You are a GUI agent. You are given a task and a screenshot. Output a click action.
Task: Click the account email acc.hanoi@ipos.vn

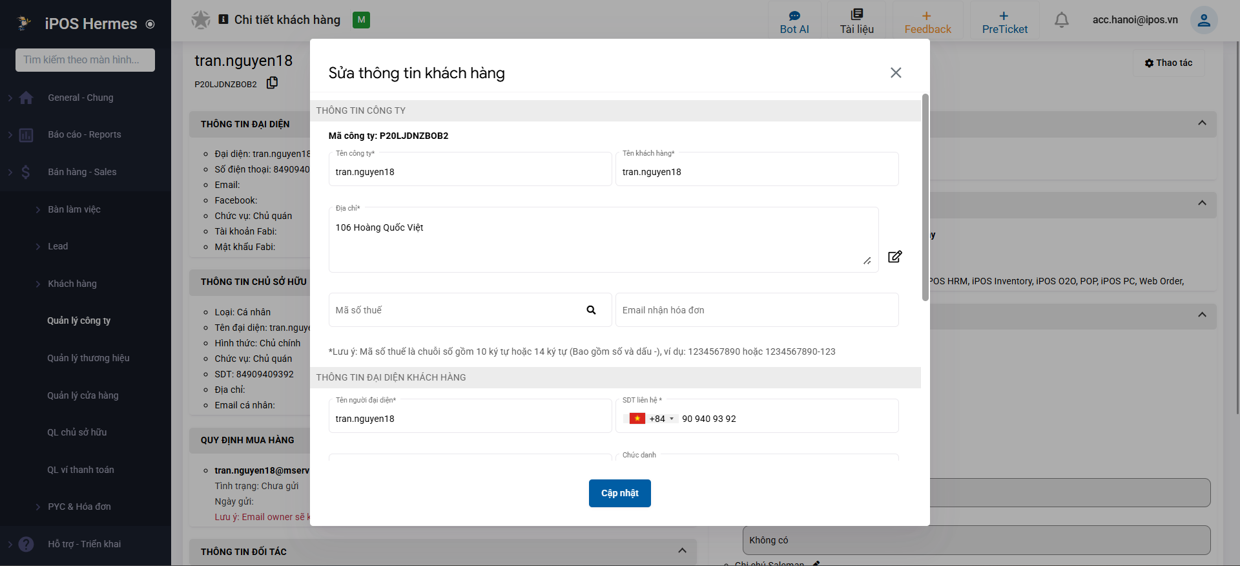pos(1135,20)
